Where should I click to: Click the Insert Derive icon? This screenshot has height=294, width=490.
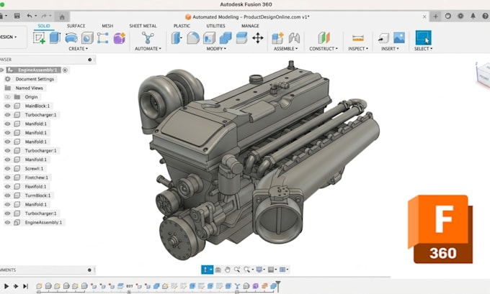(x=383, y=38)
